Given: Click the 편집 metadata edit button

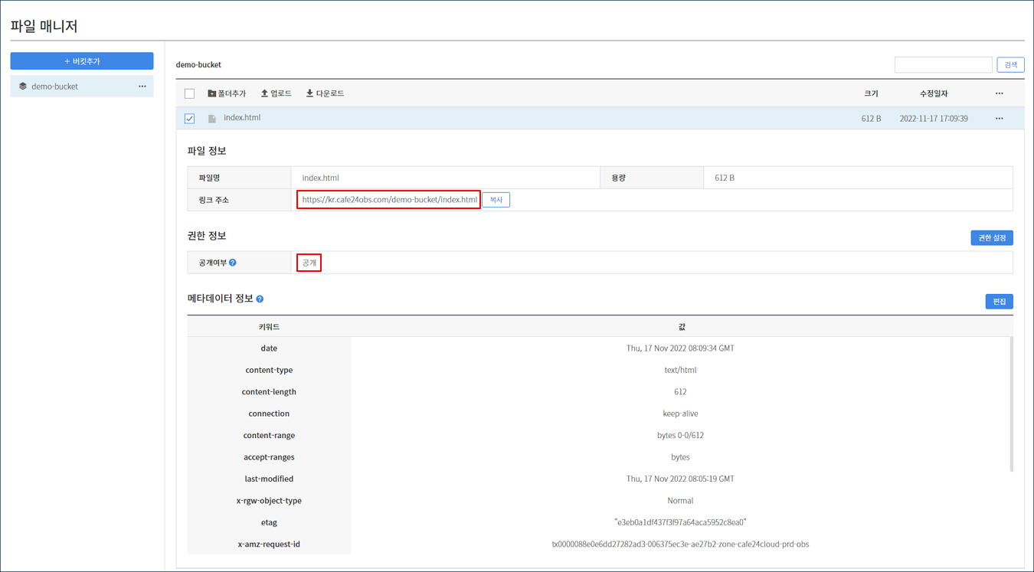Looking at the screenshot, I should [999, 302].
